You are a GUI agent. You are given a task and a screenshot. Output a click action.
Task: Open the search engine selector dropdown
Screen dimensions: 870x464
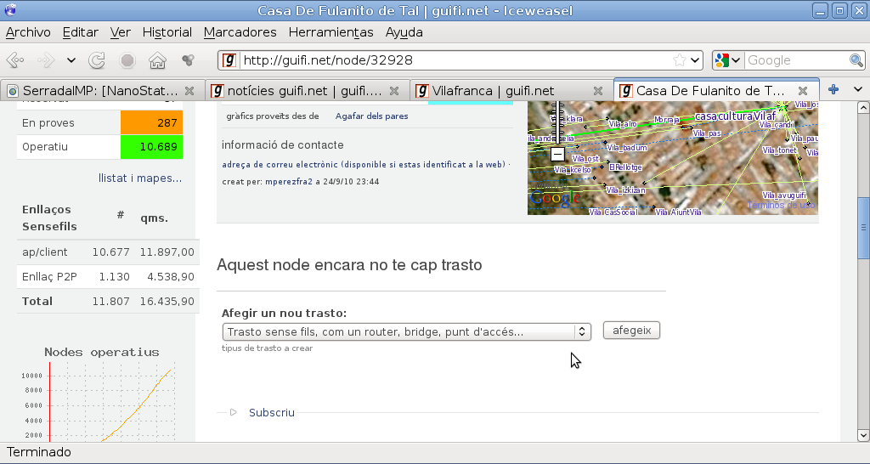coord(727,60)
